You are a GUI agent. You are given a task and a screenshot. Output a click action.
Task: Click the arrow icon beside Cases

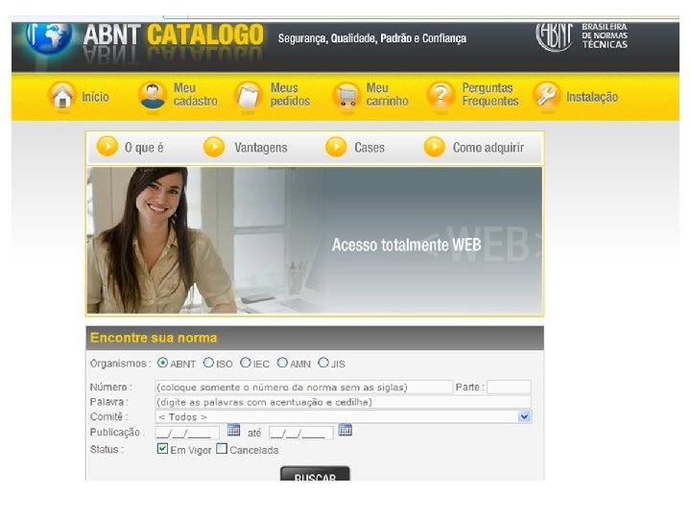tap(336, 146)
